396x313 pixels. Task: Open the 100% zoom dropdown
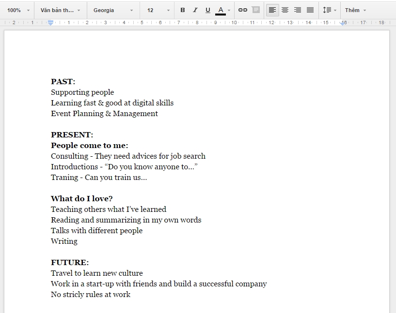tap(18, 10)
